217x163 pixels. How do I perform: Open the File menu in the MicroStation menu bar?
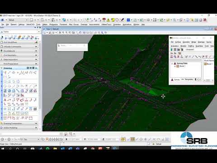(x=3, y=24)
